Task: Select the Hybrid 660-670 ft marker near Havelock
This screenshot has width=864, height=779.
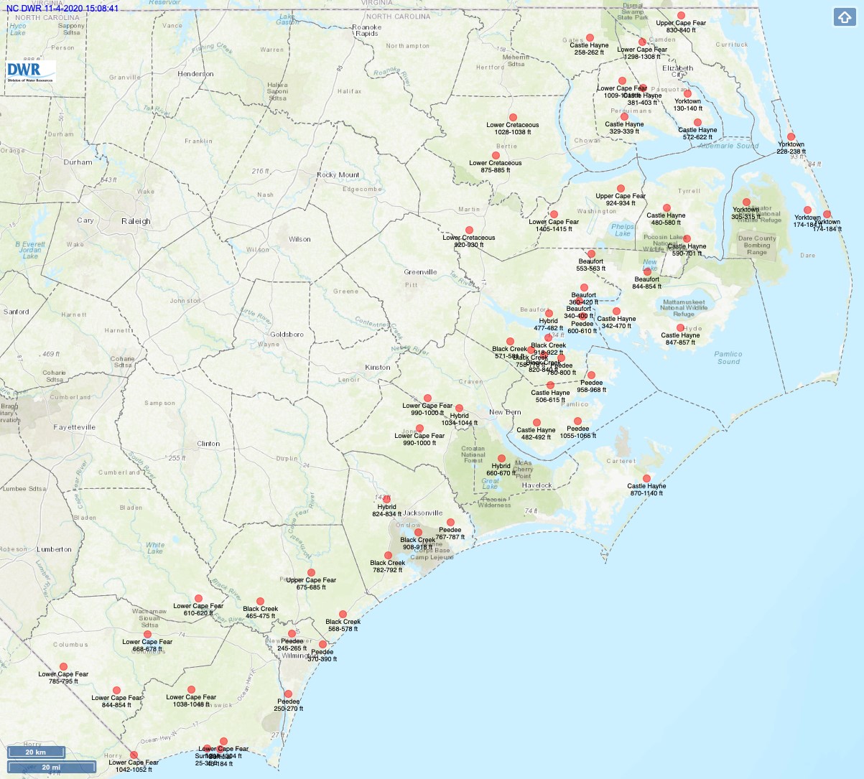Action: click(x=501, y=457)
